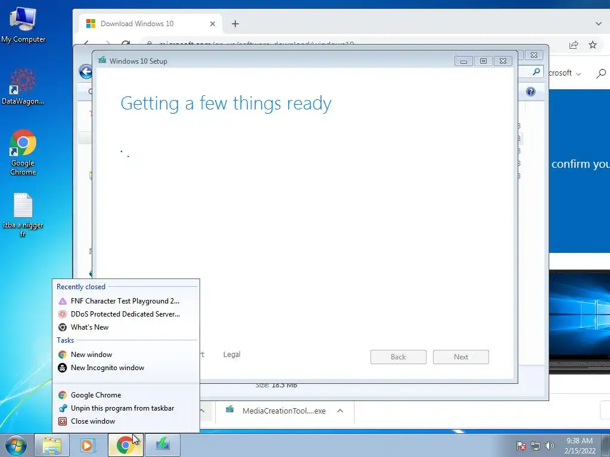
Task: Open network status tray icon
Action: coord(536,446)
